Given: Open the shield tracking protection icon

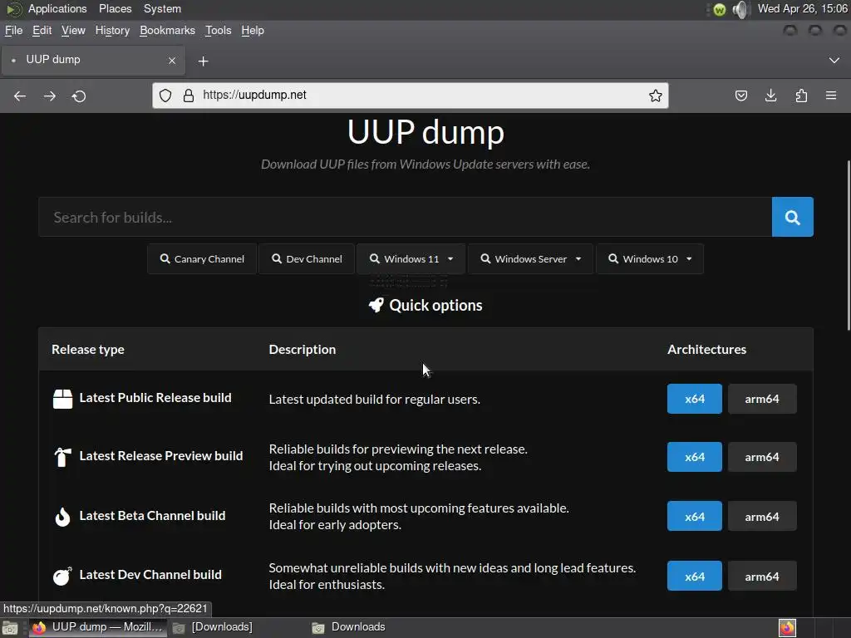Looking at the screenshot, I should pyautogui.click(x=165, y=96).
